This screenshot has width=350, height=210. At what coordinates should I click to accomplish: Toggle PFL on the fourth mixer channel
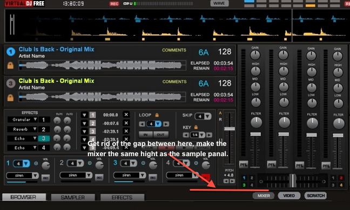point(326,166)
